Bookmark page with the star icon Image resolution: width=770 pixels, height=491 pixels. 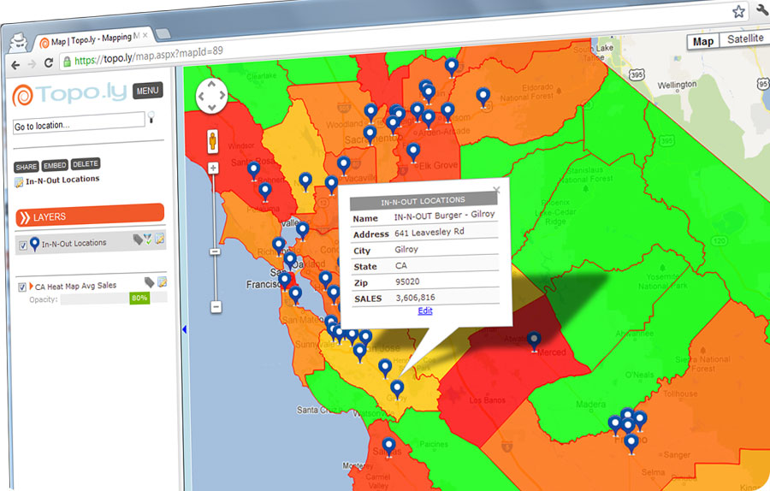click(x=738, y=12)
